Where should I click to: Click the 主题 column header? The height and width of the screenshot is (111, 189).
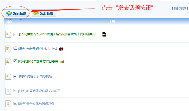112,22
